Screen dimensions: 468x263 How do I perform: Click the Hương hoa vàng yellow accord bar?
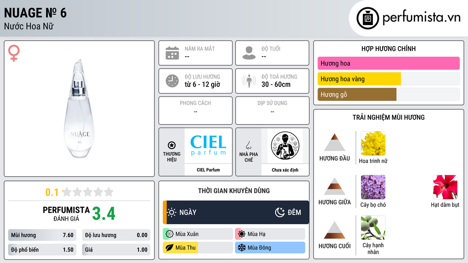coord(388,79)
